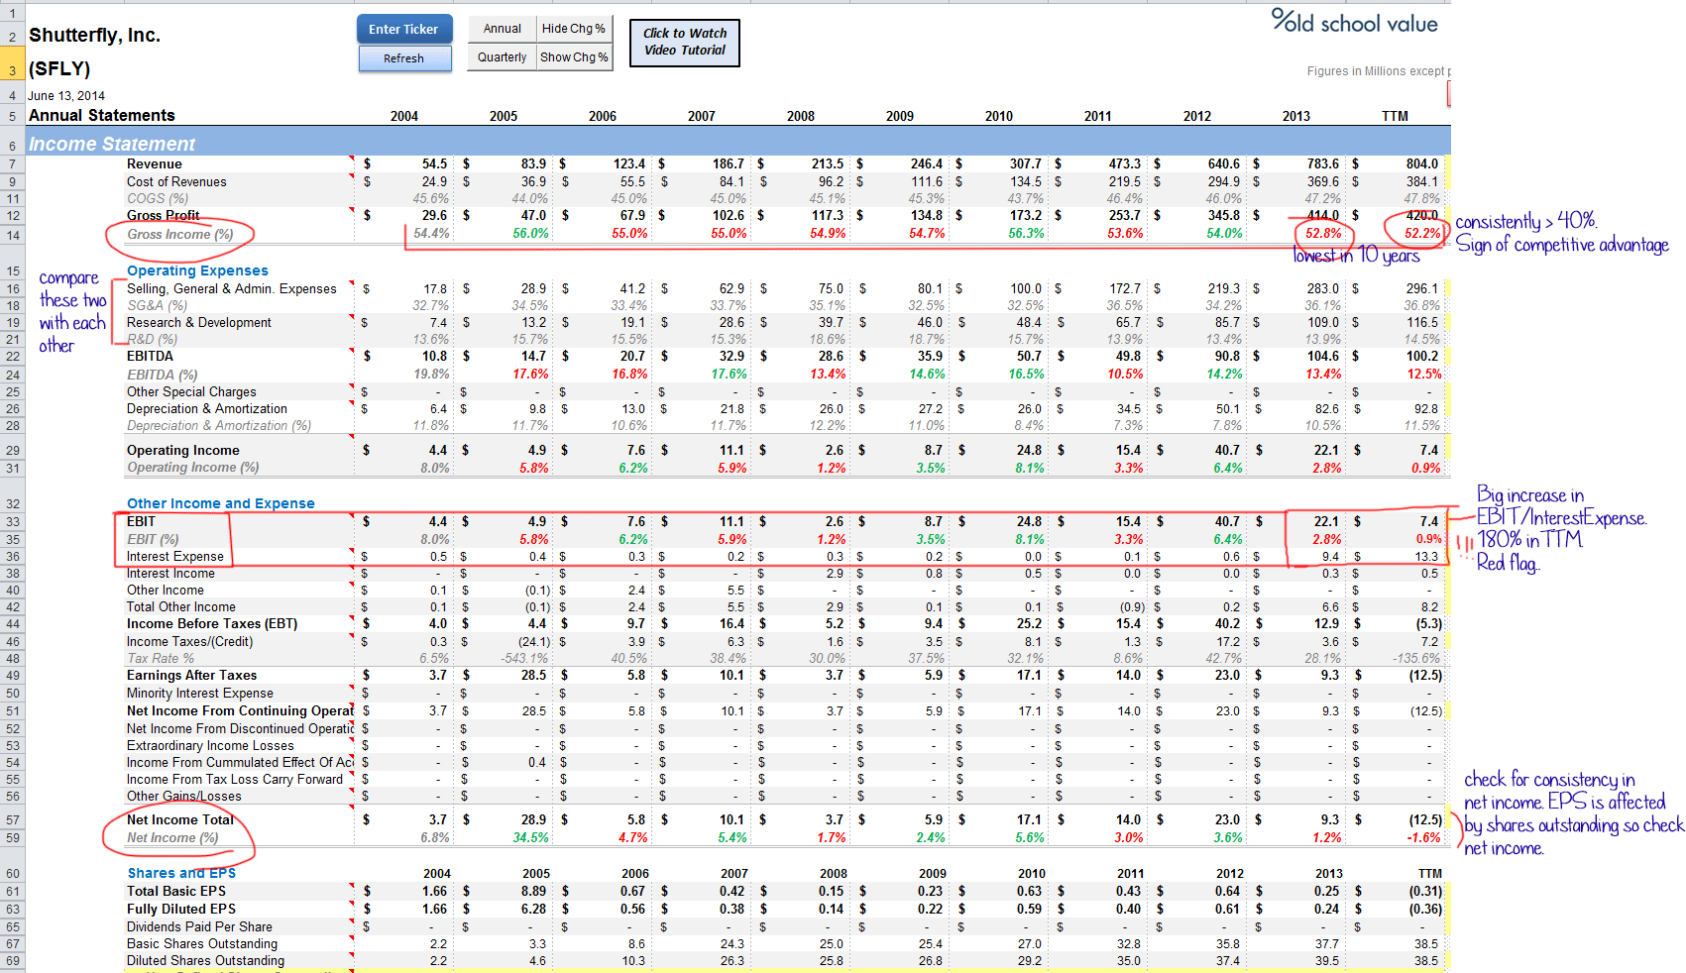Refresh the financial data
The height and width of the screenshot is (973, 1686).
coord(404,58)
